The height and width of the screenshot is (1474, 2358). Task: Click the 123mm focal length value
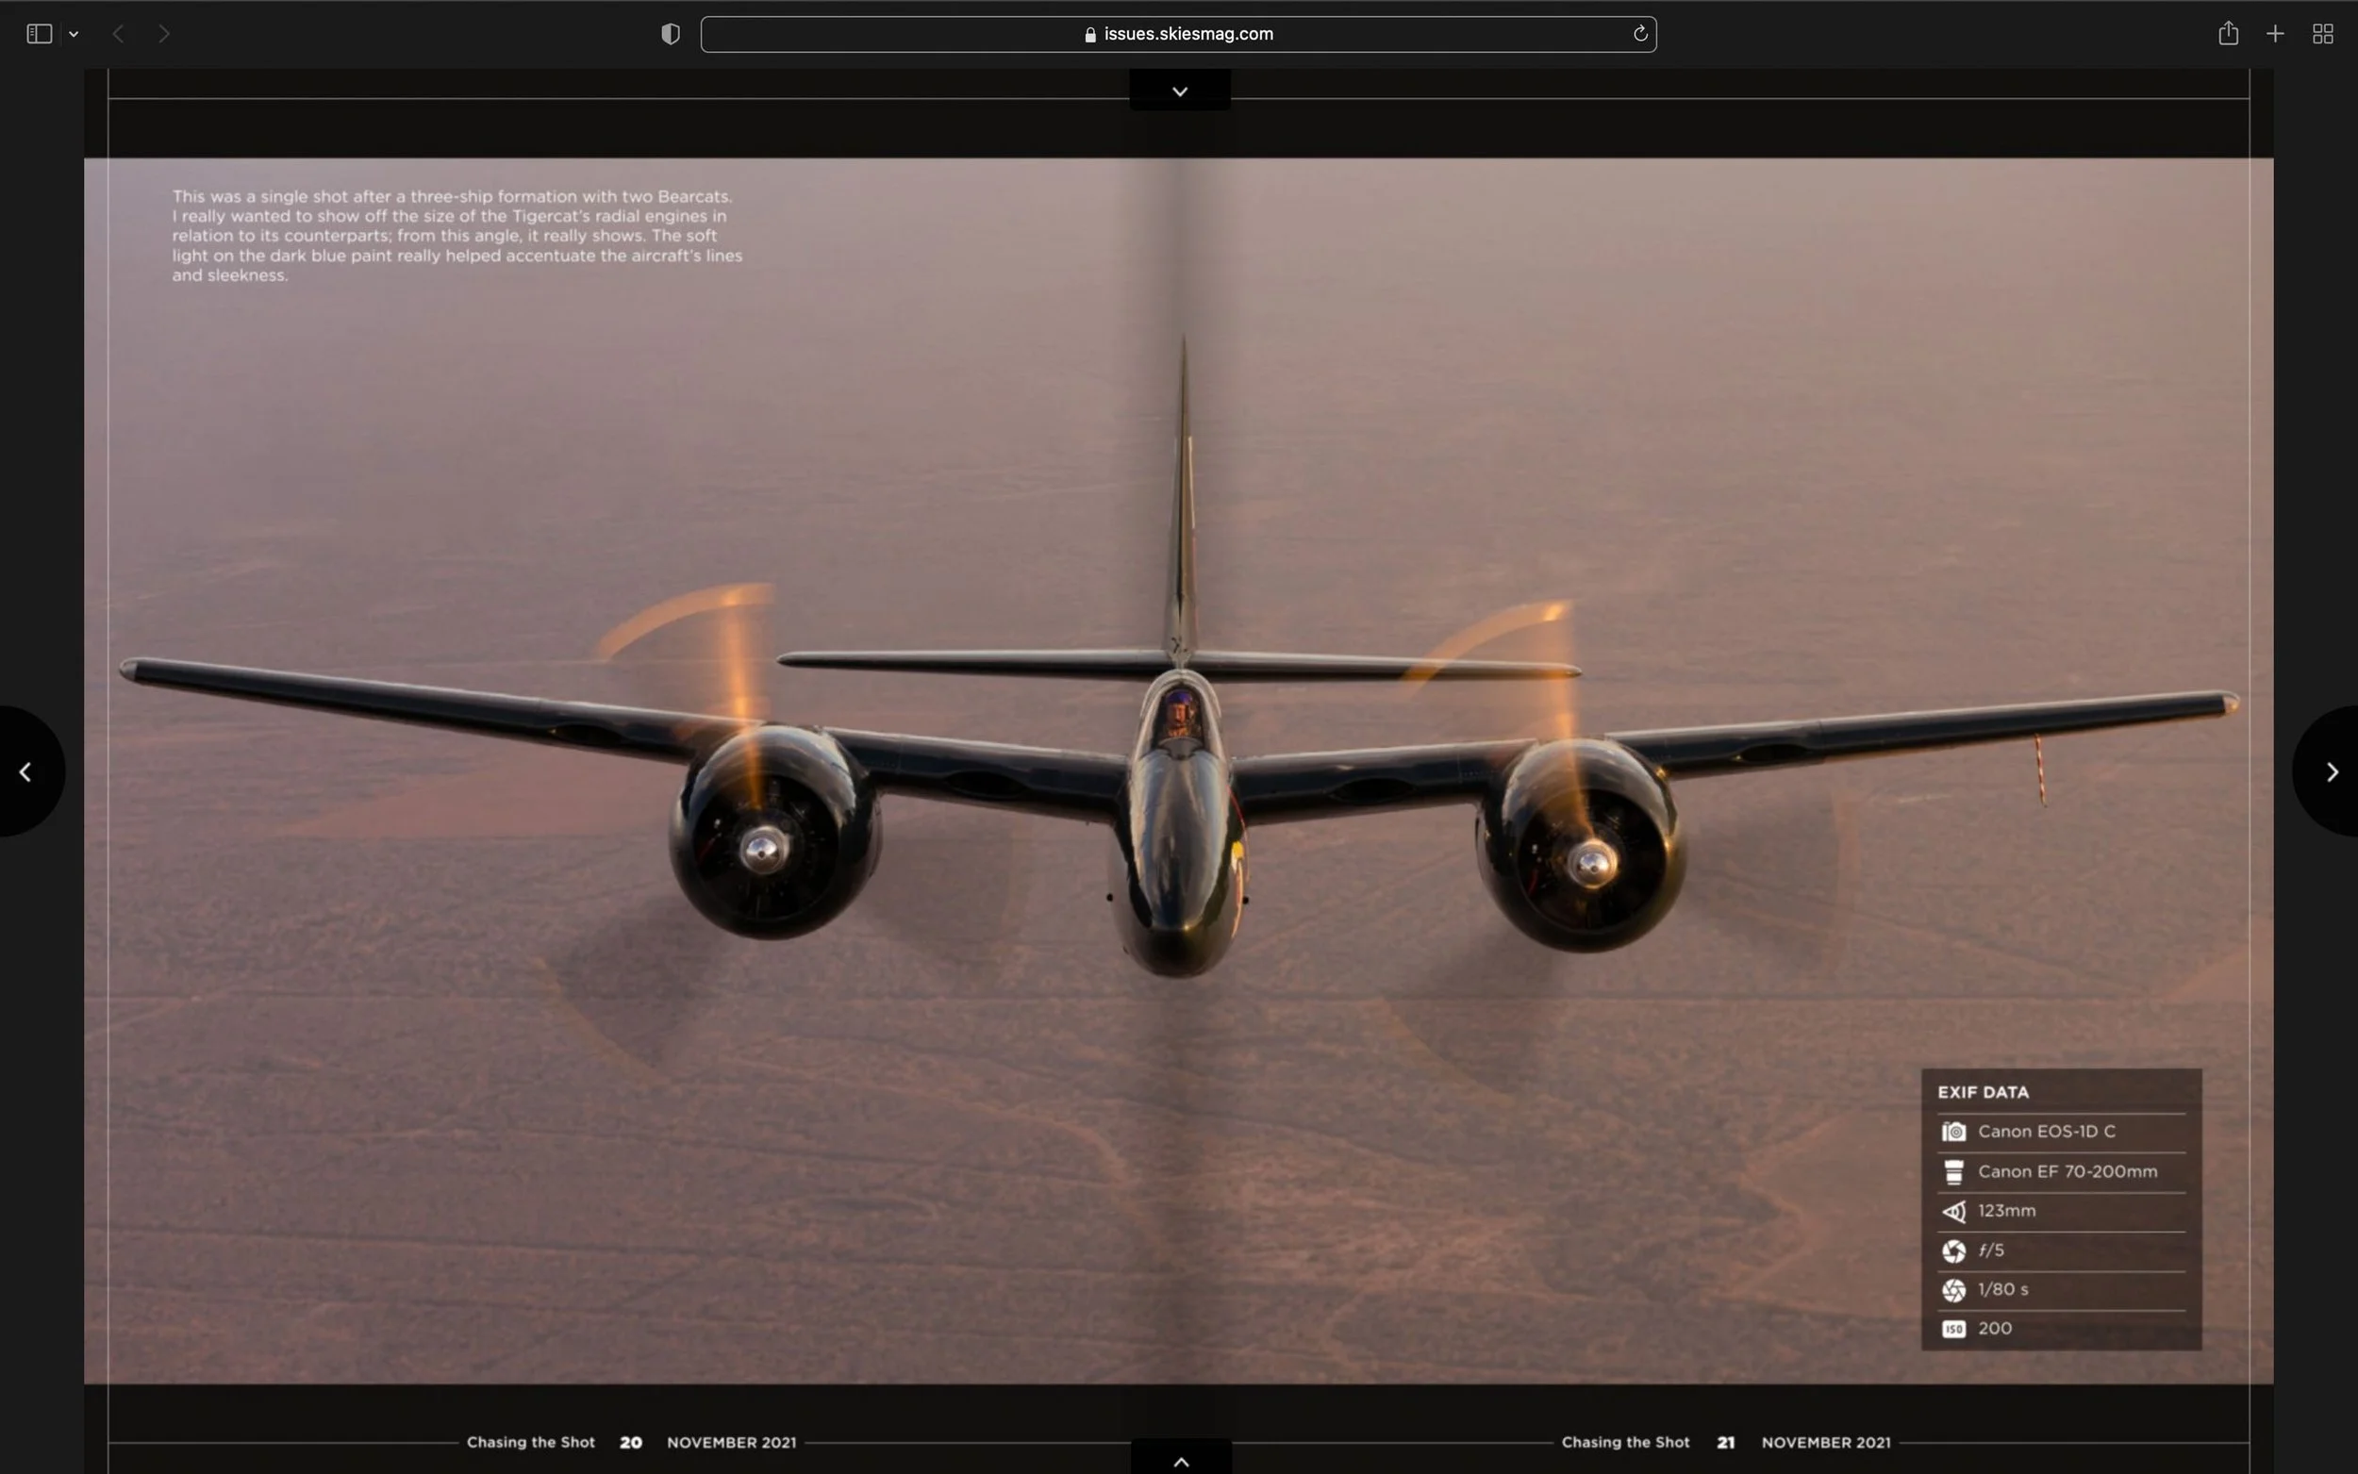pyautogui.click(x=2006, y=1210)
